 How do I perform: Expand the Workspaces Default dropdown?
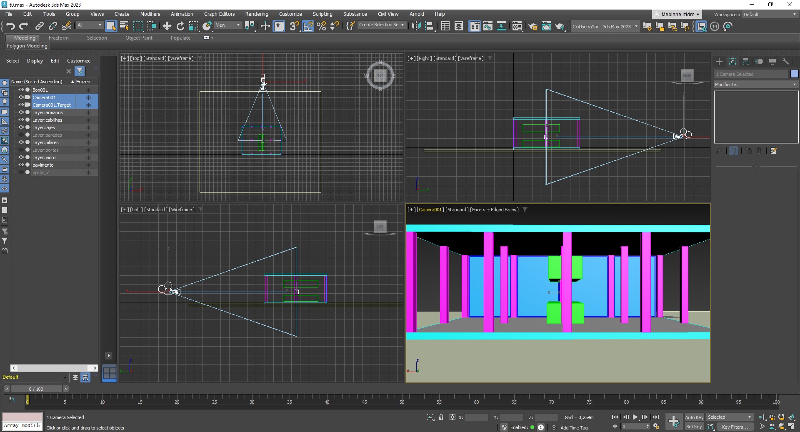pos(770,15)
